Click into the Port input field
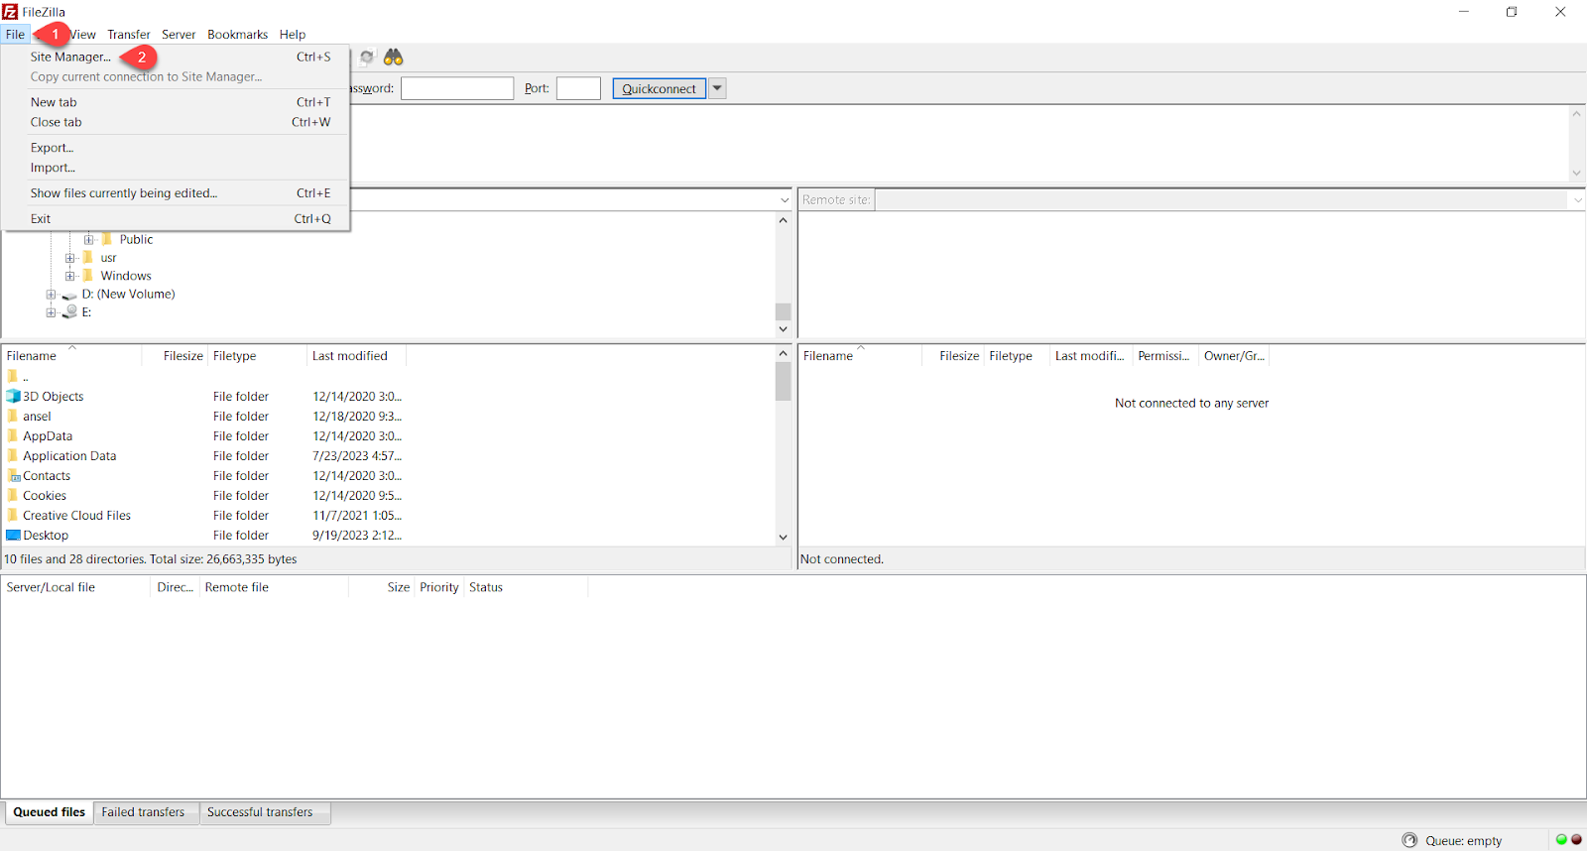Screen dimensions: 1587x851 click(578, 88)
